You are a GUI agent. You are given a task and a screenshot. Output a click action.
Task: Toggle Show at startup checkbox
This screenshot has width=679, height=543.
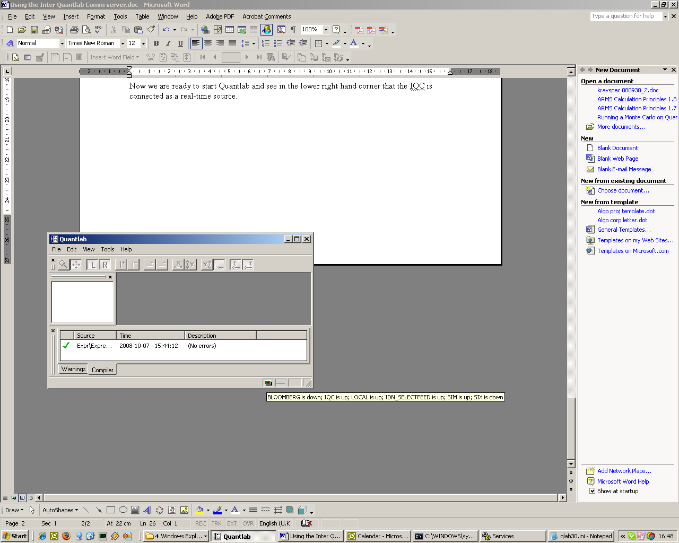click(x=593, y=491)
